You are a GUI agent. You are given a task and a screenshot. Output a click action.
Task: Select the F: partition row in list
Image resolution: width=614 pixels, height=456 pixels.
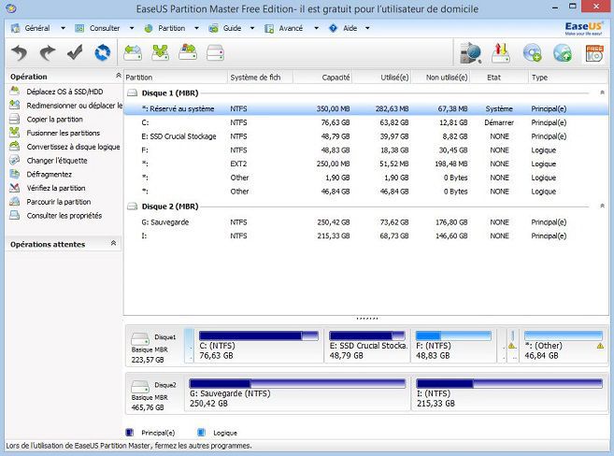[x=366, y=150]
